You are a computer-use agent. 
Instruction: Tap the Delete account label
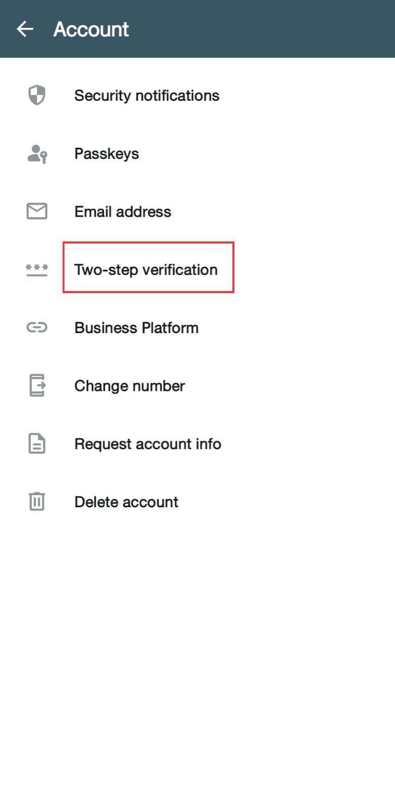pyautogui.click(x=126, y=502)
